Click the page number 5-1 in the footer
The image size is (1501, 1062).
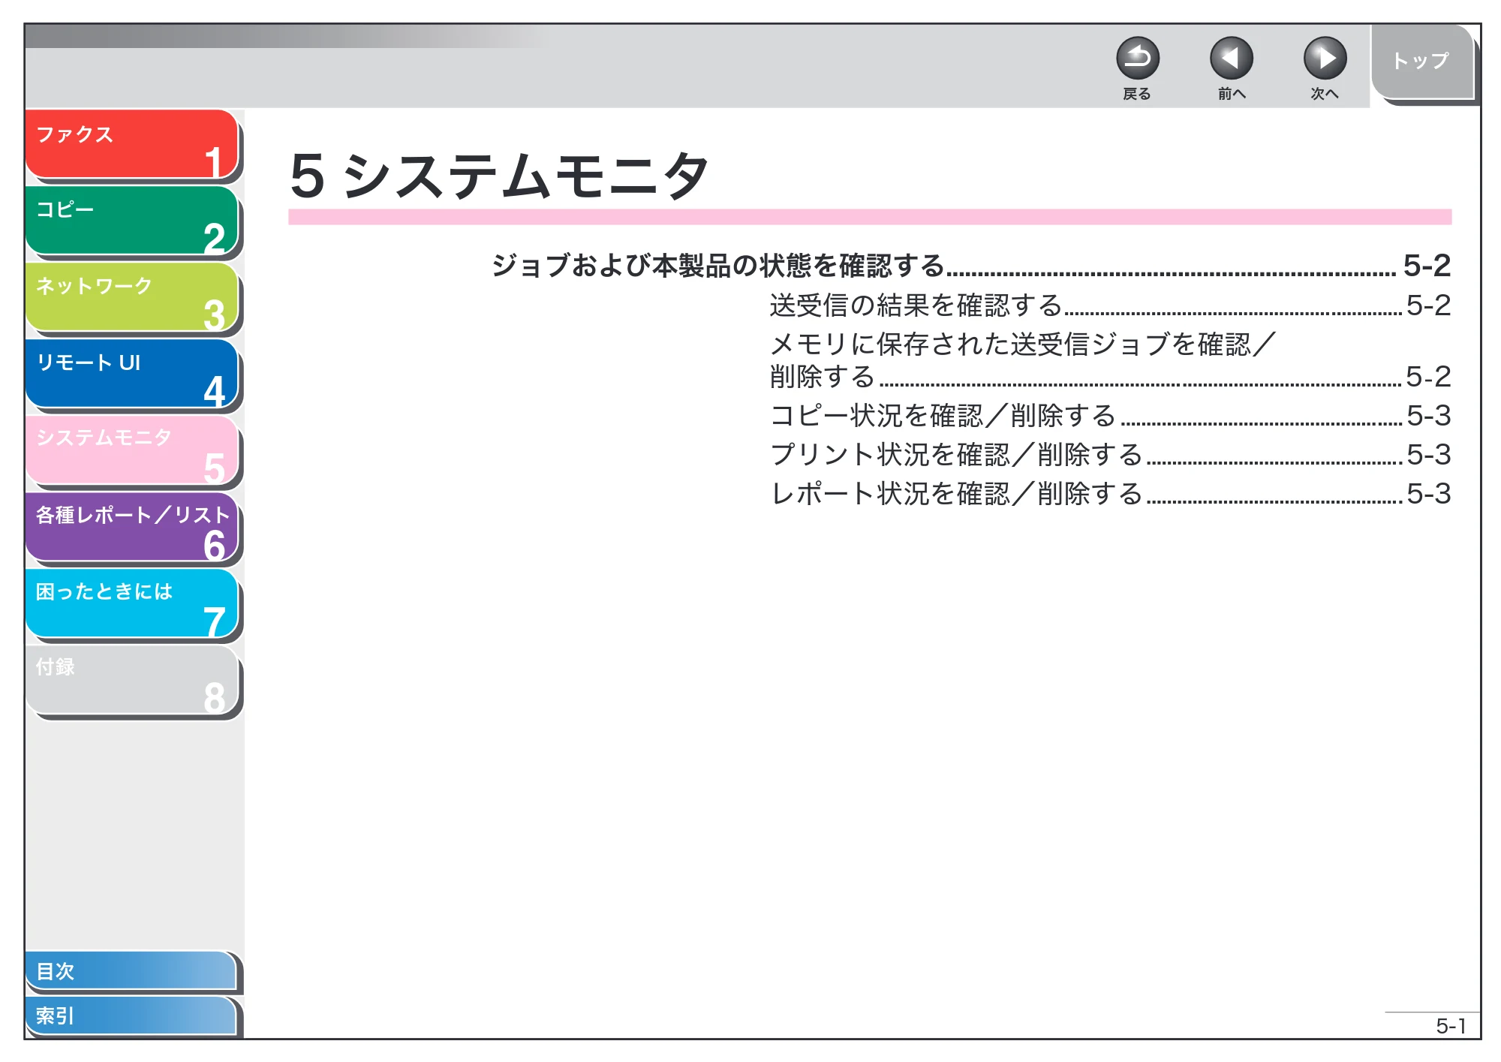click(x=1450, y=1026)
